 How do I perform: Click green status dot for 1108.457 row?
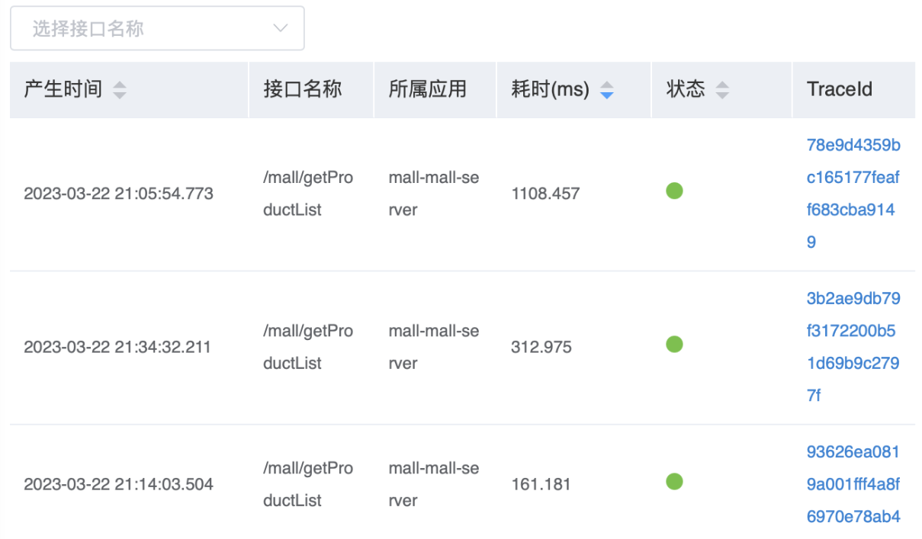tap(674, 191)
